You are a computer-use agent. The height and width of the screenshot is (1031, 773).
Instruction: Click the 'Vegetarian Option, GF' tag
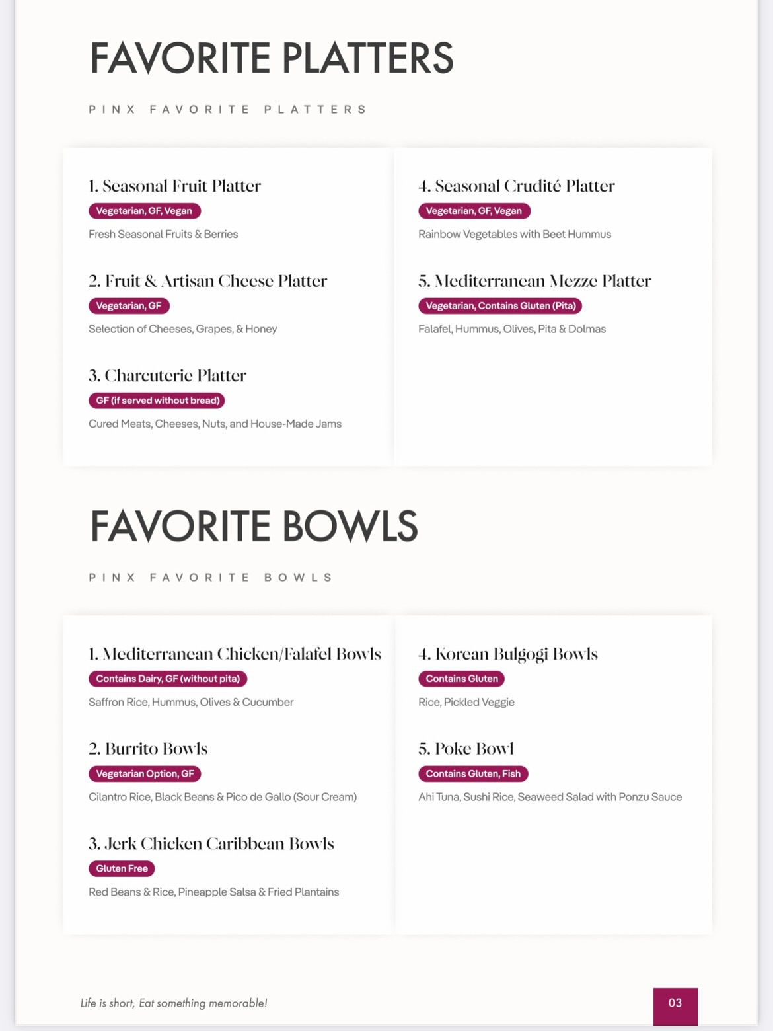click(x=145, y=773)
